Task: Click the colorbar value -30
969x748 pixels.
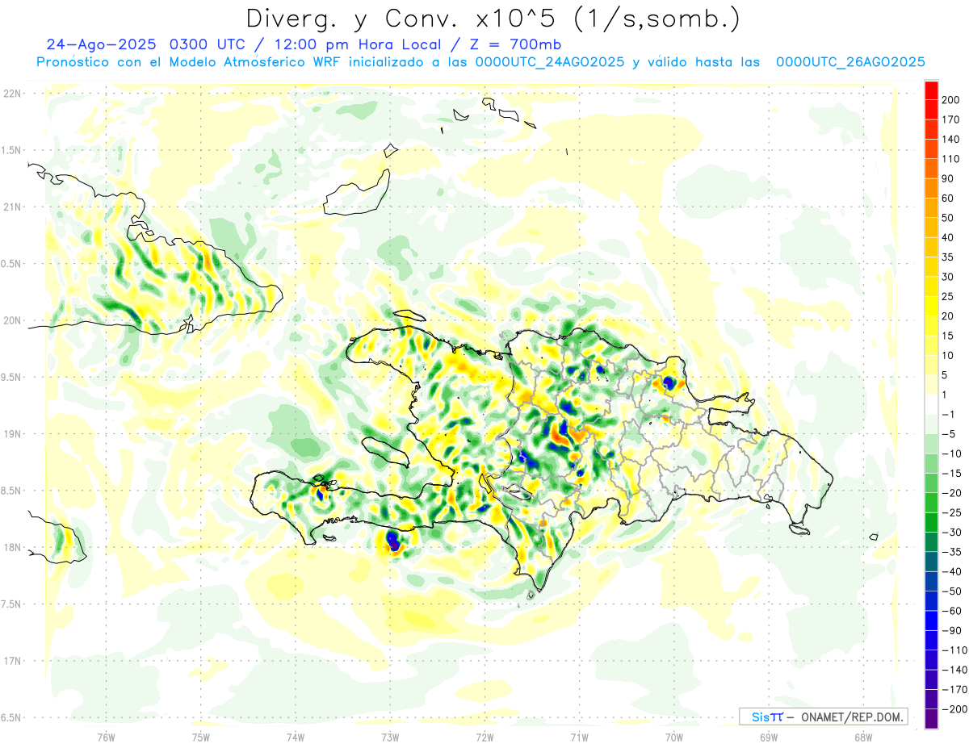Action: [951, 533]
